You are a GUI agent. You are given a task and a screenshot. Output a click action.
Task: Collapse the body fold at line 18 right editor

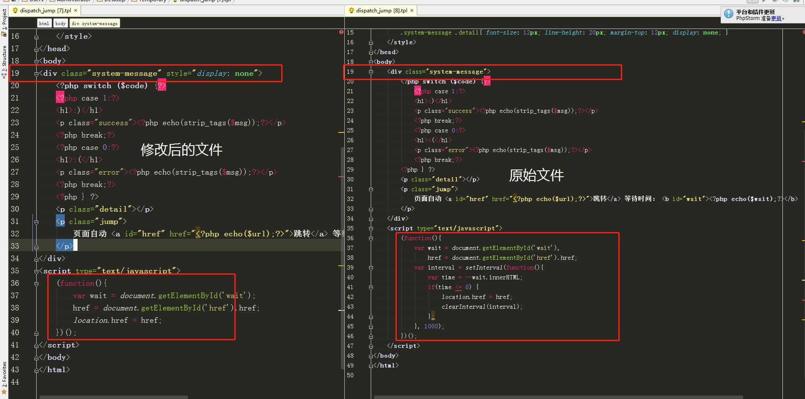coord(371,62)
